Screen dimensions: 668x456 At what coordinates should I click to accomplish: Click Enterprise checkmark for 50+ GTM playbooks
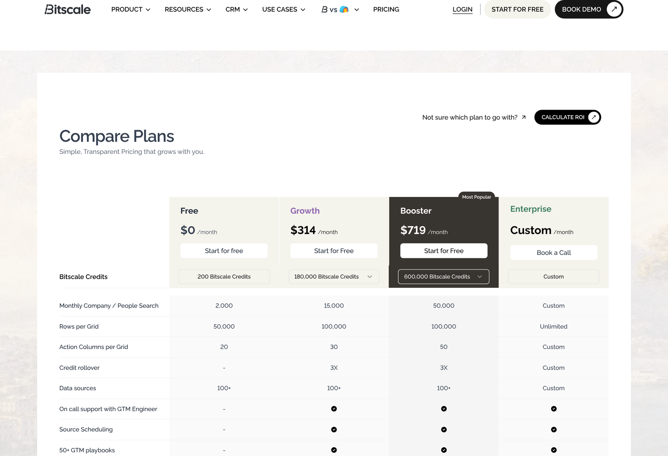(554, 450)
